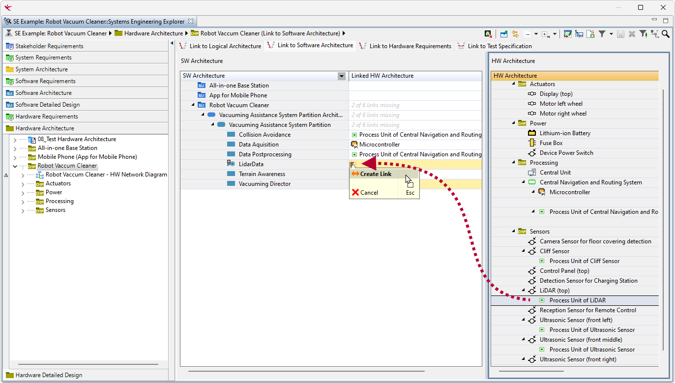Click the filter with marker toolbar icon
The width and height of the screenshot is (675, 383).
point(643,34)
